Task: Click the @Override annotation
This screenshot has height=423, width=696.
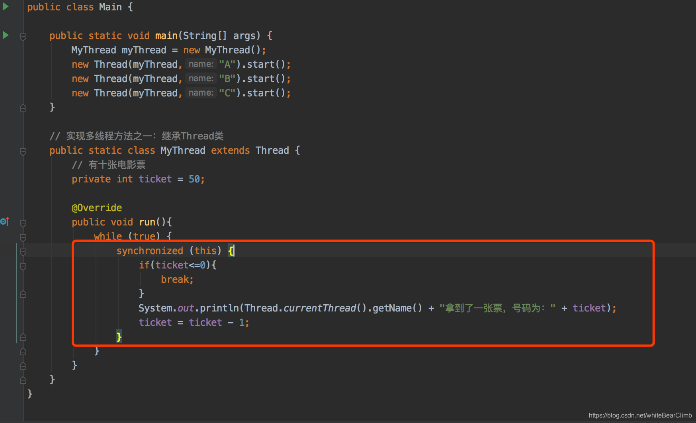Action: pyautogui.click(x=97, y=208)
